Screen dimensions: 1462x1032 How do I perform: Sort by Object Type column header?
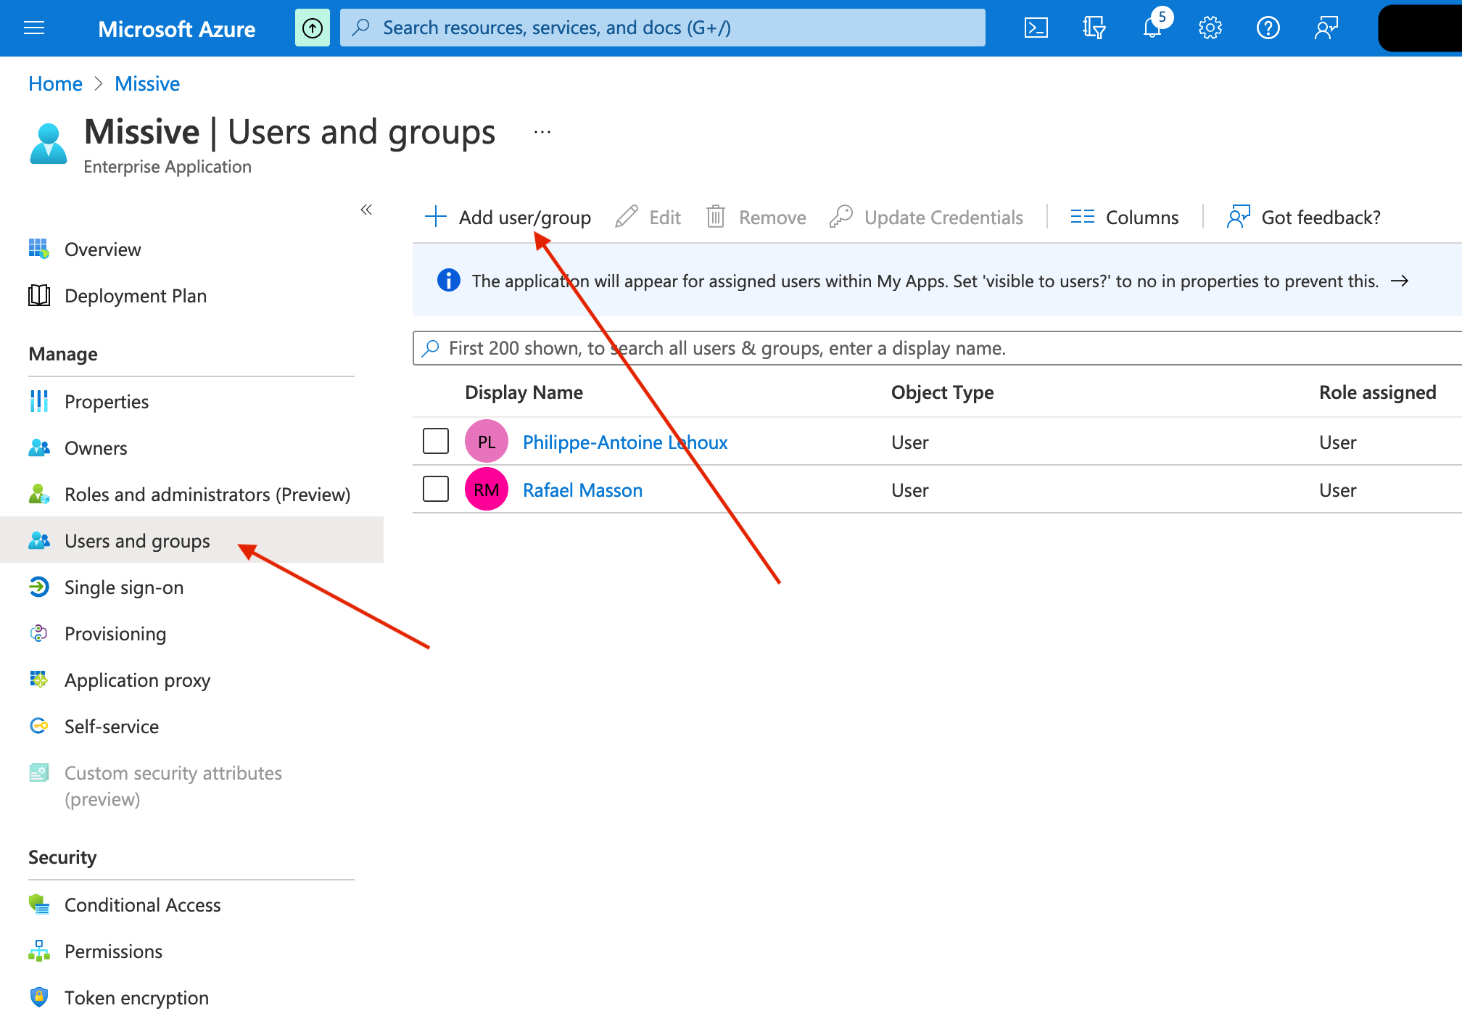click(x=942, y=392)
